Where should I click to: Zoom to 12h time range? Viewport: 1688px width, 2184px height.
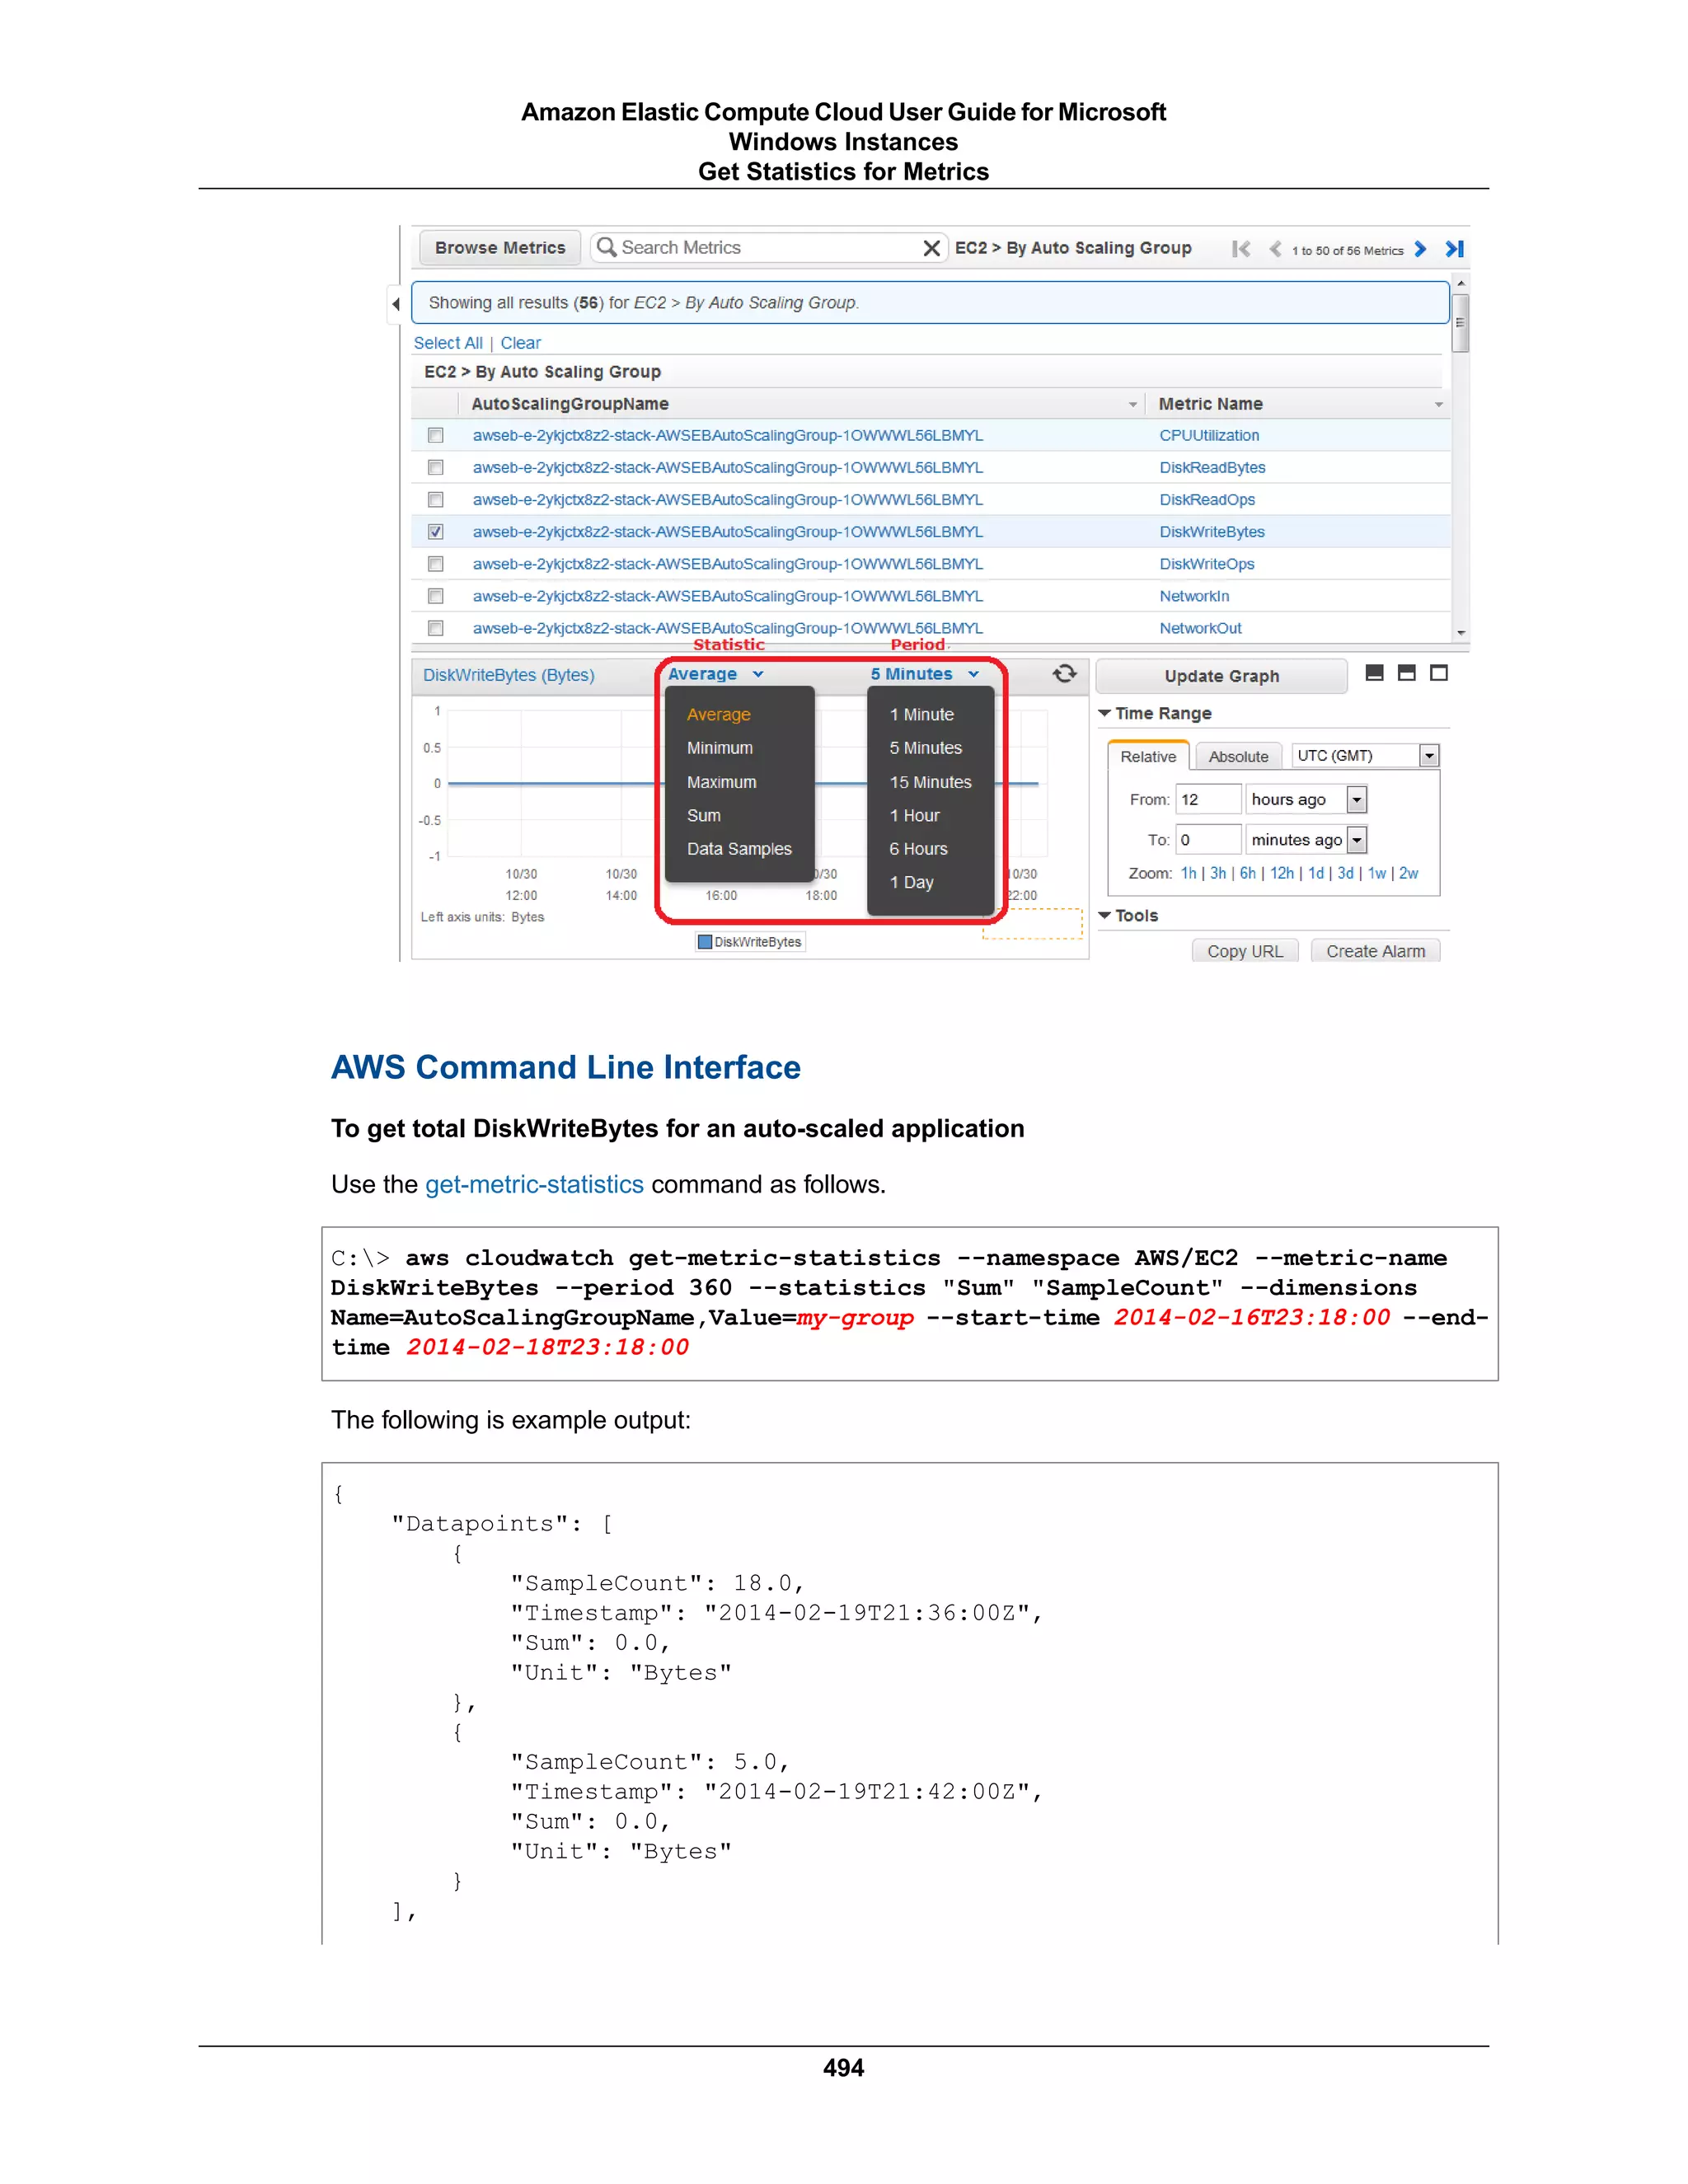pyautogui.click(x=1282, y=873)
